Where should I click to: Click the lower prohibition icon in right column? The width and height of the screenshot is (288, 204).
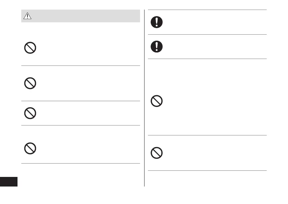click(x=157, y=153)
